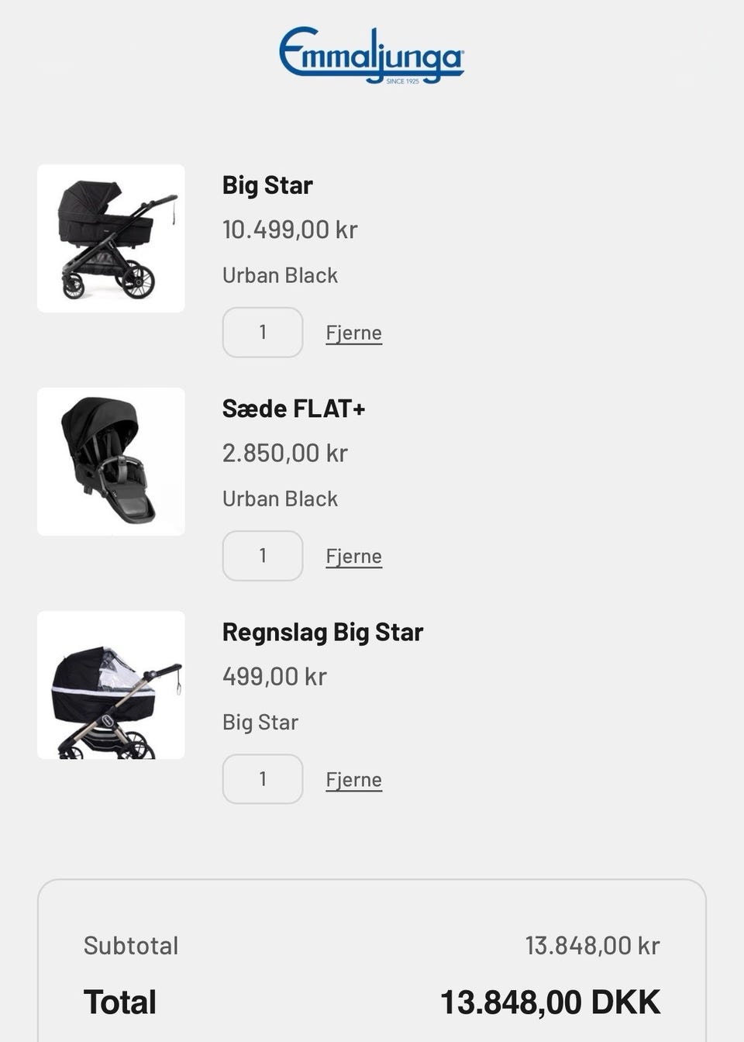
Task: Click the 10.499,00 kr price
Action: pyautogui.click(x=290, y=229)
